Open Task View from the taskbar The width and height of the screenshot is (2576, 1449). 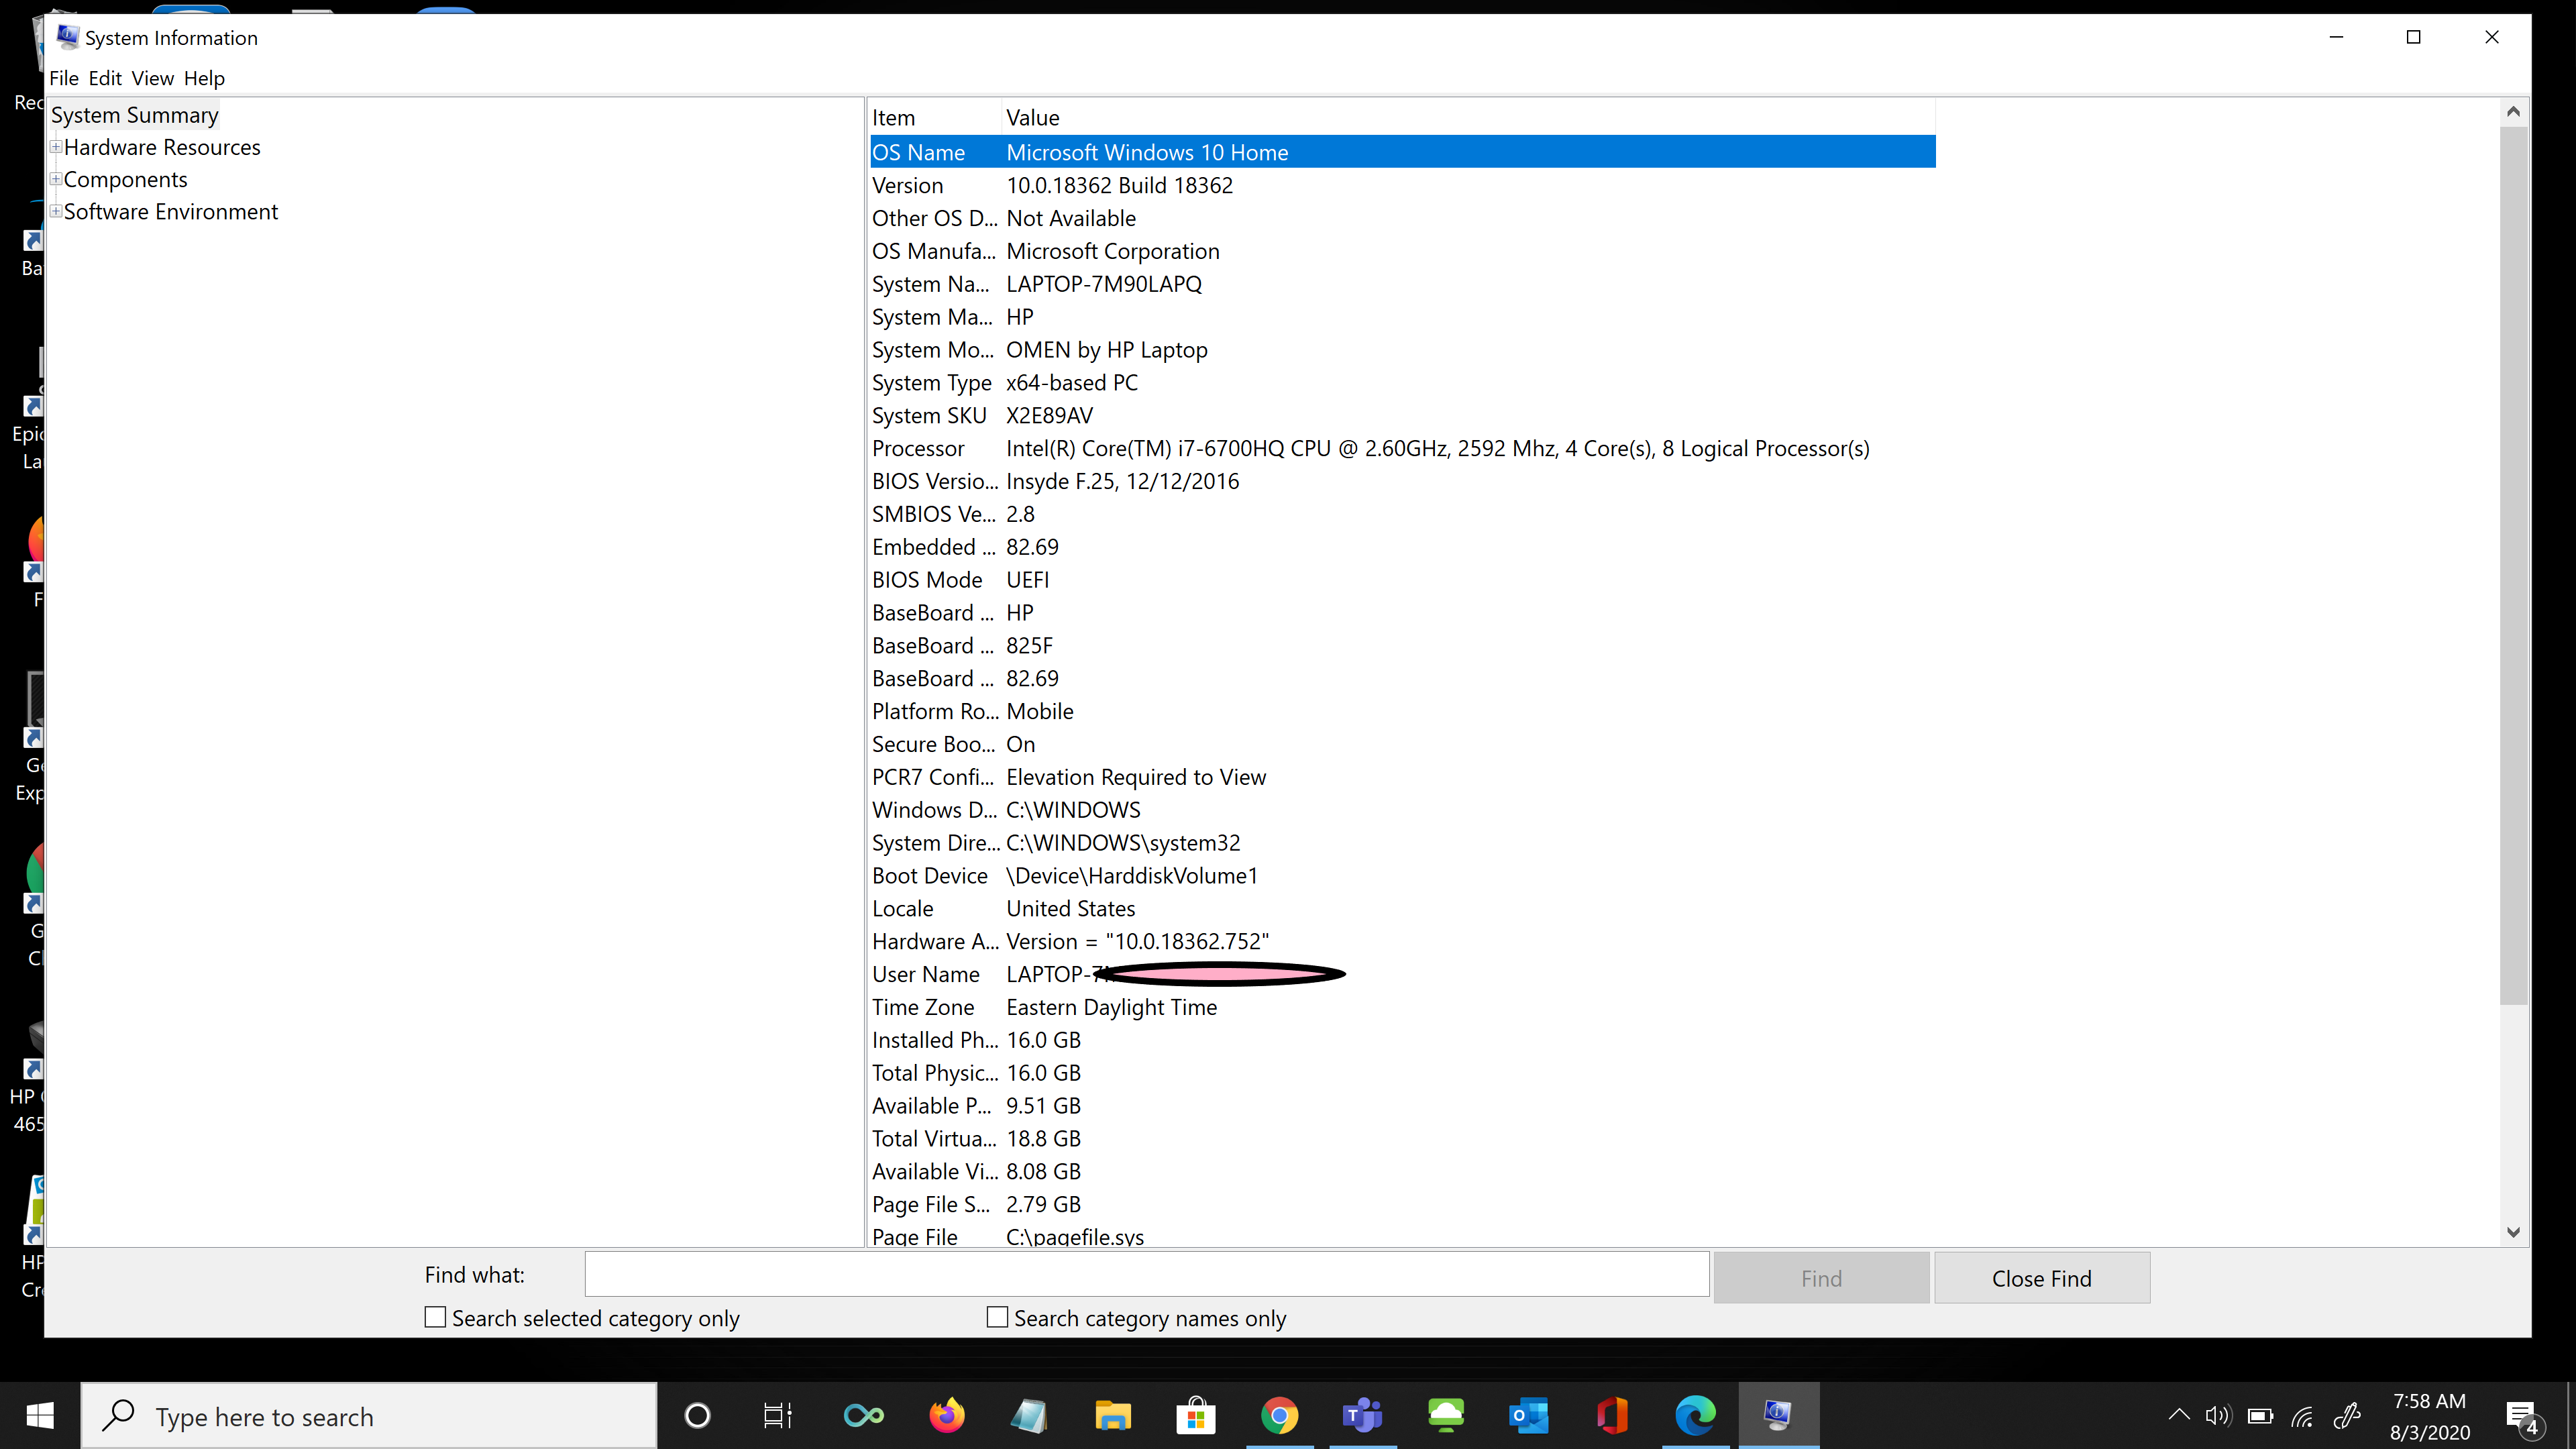(778, 1415)
